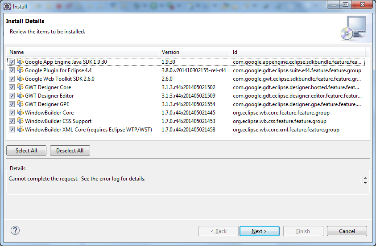
Task: Click version 3.1.3.r44x201405021509
Action: (x=189, y=95)
